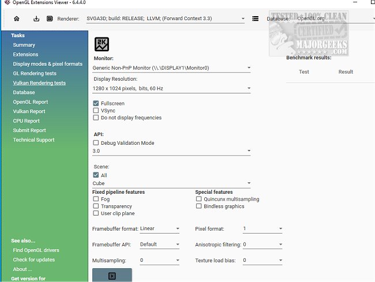Open the About ... link
The image size is (375, 282).
(x=22, y=269)
